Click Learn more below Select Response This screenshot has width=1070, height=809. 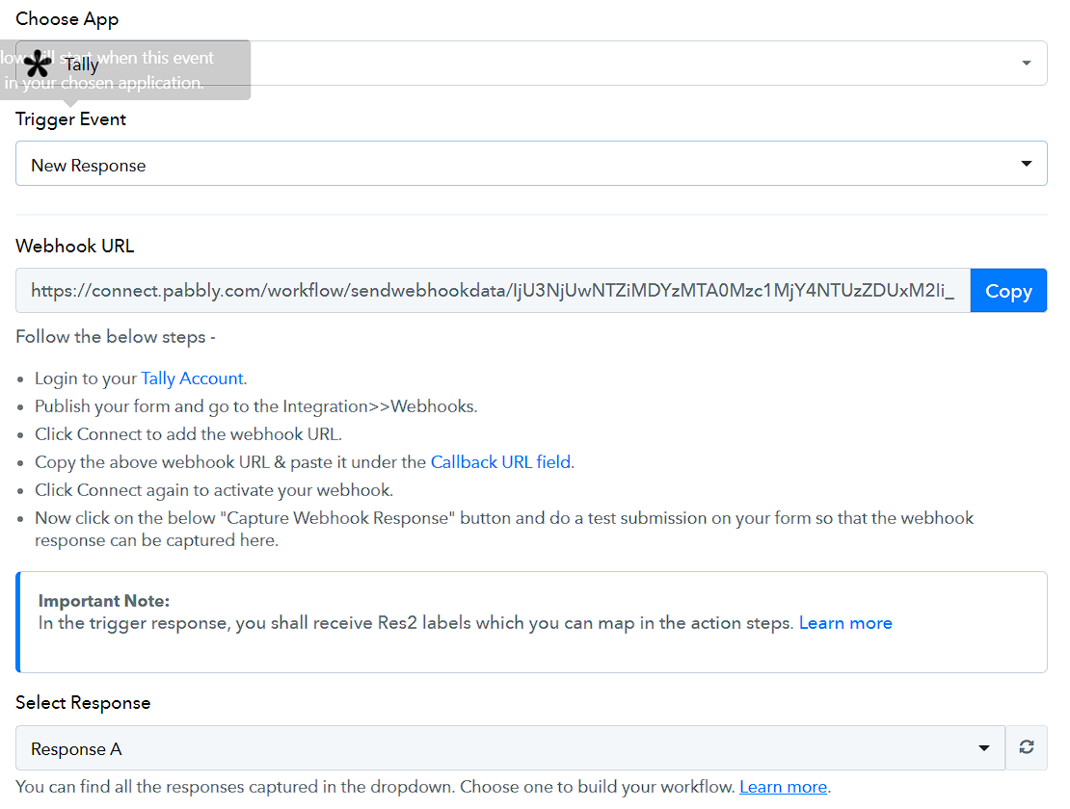click(x=783, y=787)
